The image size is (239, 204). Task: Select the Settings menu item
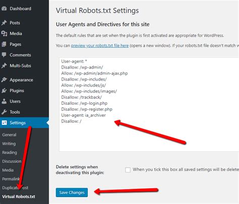pos(24,123)
